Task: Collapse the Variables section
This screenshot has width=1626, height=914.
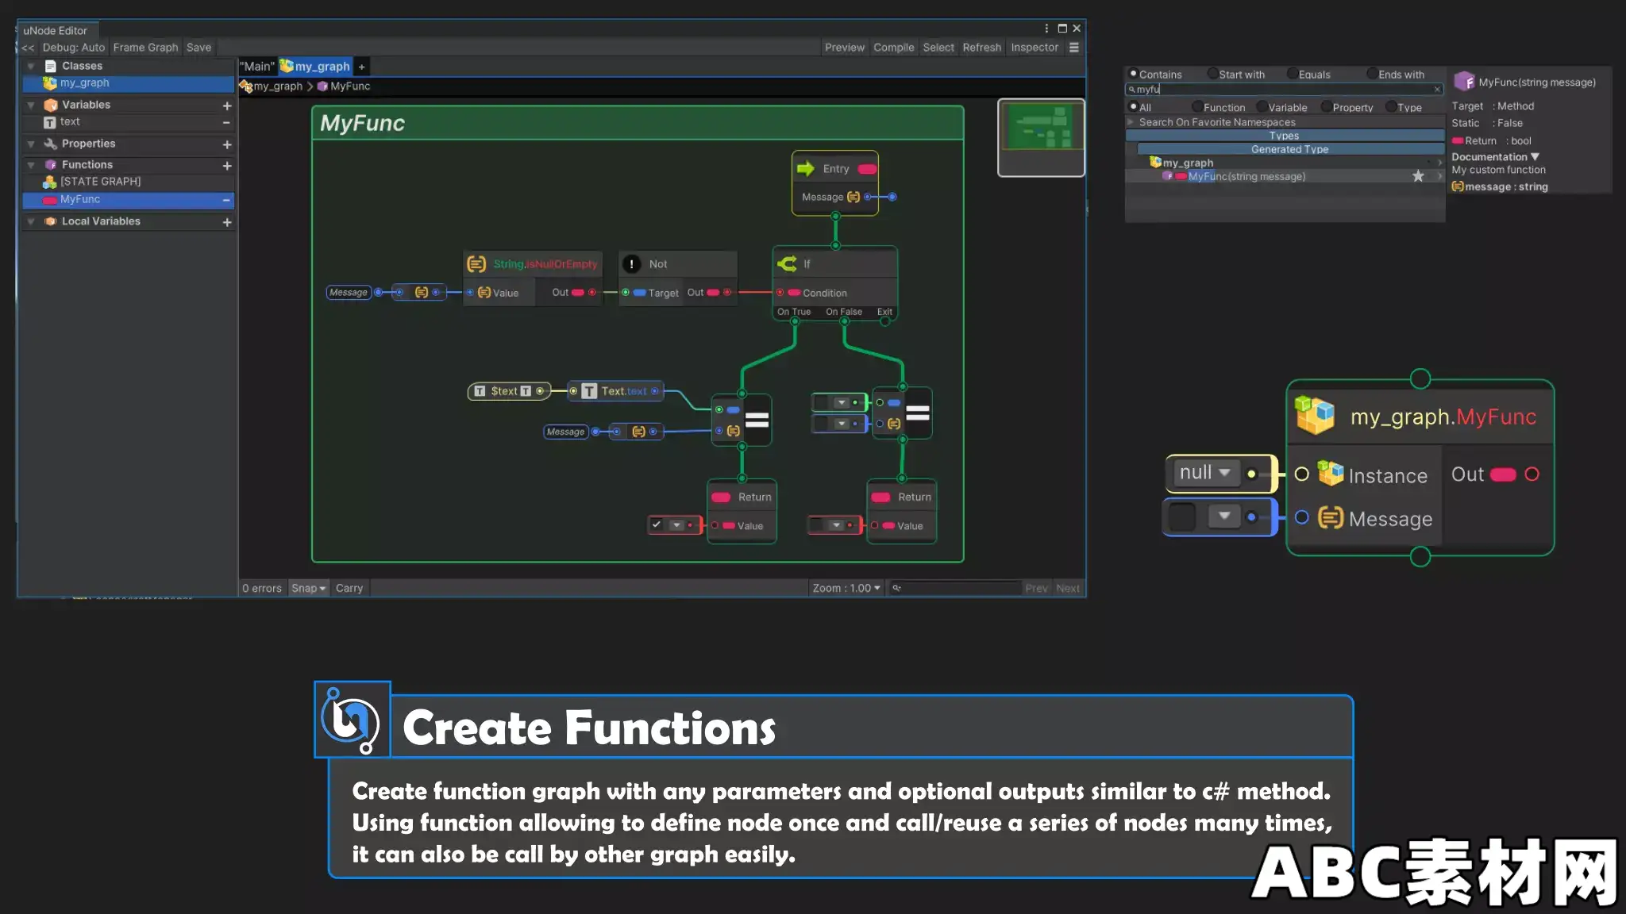Action: tap(31, 105)
